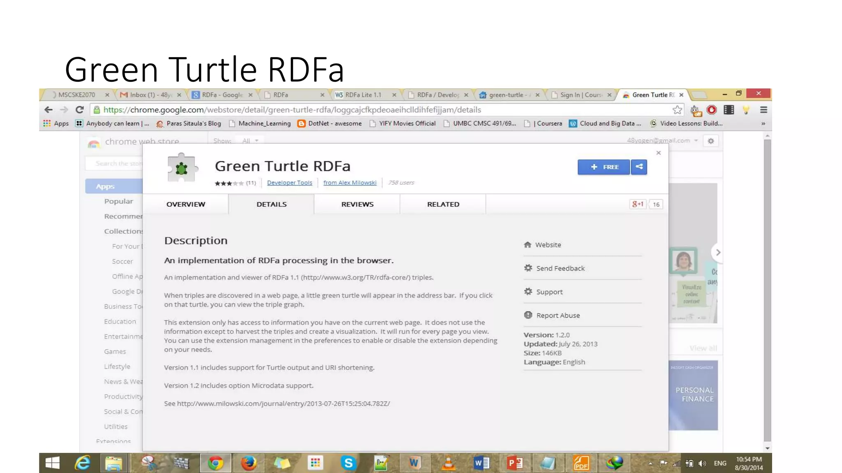Select Education in the sidebar

pyautogui.click(x=120, y=321)
